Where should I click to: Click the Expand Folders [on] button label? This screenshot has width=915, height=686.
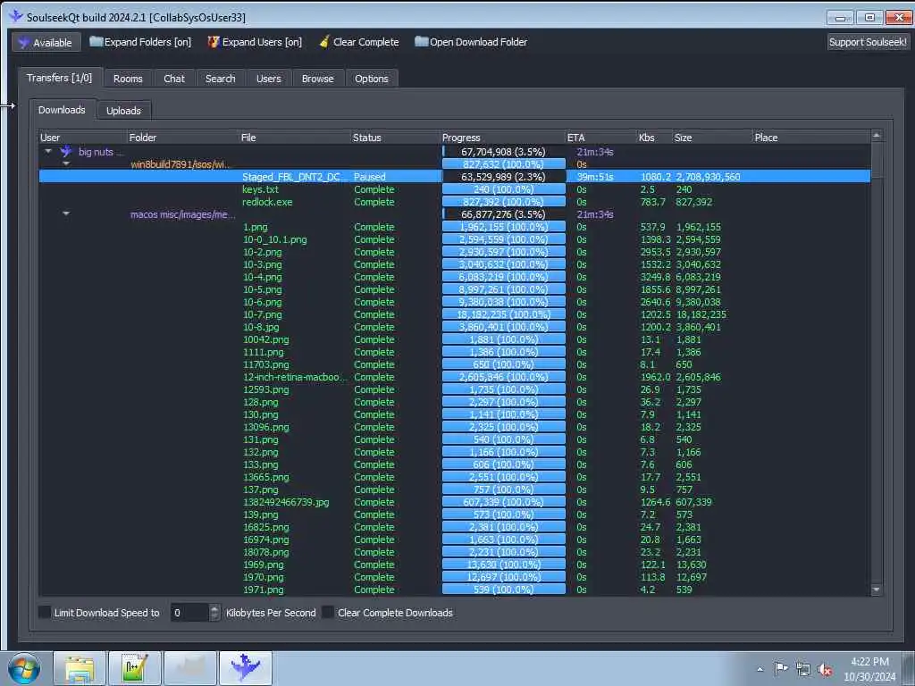click(x=147, y=42)
